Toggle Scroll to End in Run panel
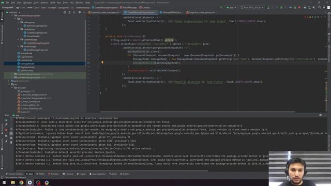The image size is (331, 186). [11, 133]
